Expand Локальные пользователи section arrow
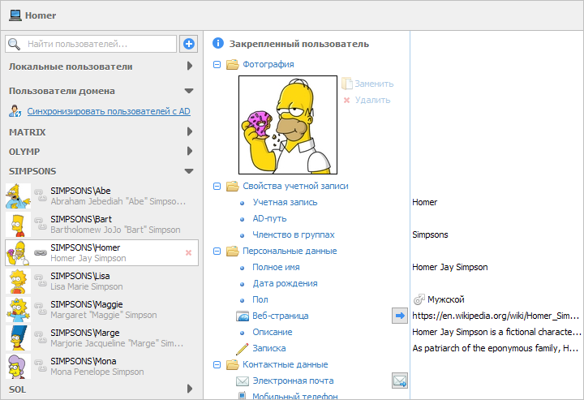The image size is (584, 400). [x=190, y=66]
